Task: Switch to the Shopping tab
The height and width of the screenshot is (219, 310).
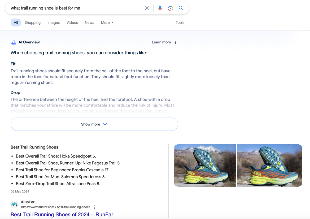Action: [33, 23]
